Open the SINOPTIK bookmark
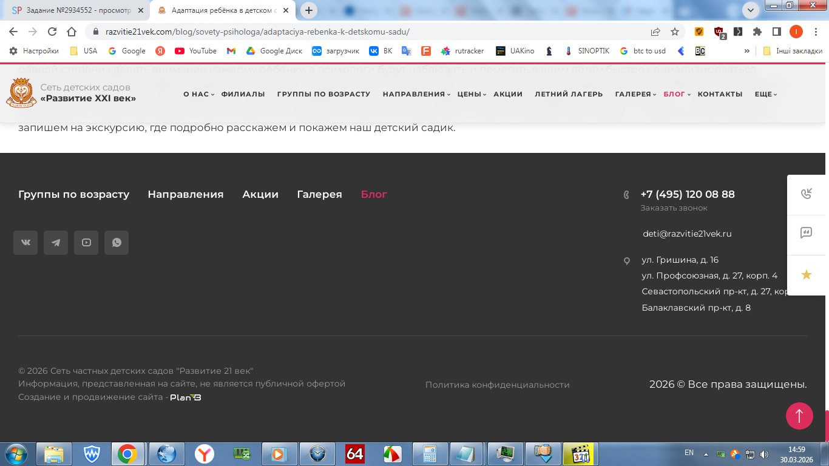 point(586,51)
